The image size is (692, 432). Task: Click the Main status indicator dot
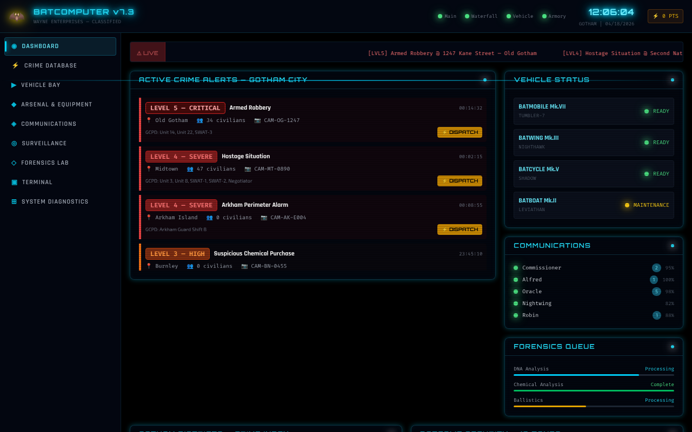(x=440, y=16)
